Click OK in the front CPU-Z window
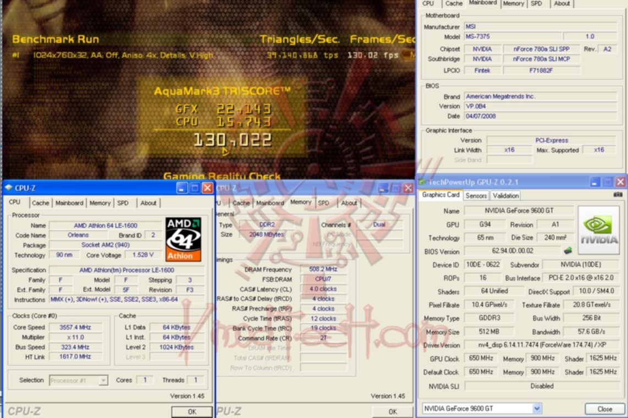Image resolution: width=628 pixels, height=418 pixels. click(x=192, y=411)
